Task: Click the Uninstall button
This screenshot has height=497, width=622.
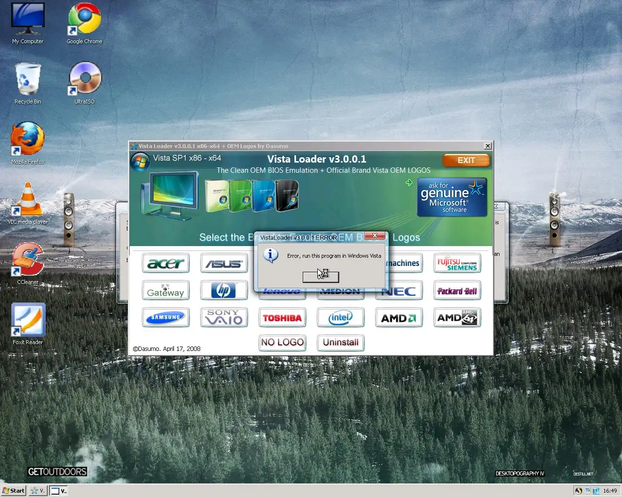Action: pyautogui.click(x=341, y=343)
